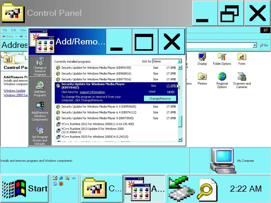Click the Change/Remove button
Viewport: 271px width, 203px height.
[160, 99]
